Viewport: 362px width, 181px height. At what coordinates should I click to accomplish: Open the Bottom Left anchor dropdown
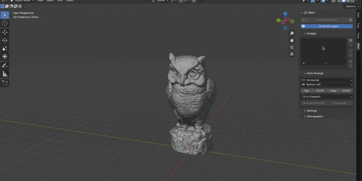click(x=327, y=84)
